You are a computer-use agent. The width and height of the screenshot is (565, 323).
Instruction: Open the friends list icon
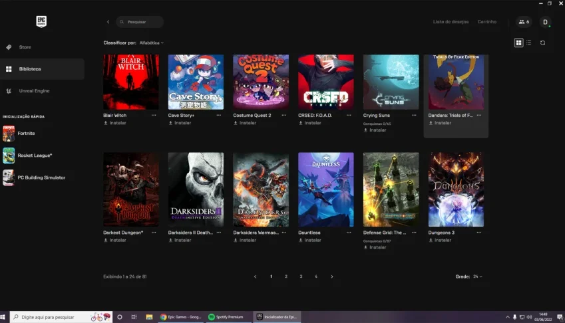click(x=524, y=22)
